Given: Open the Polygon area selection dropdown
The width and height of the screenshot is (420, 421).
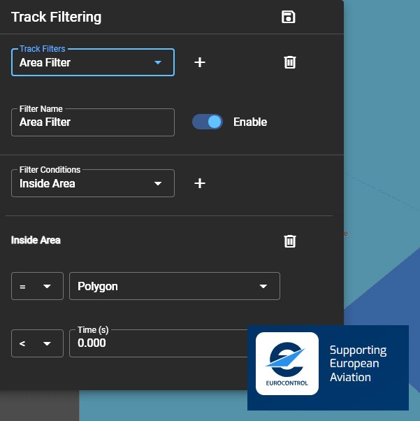Looking at the screenshot, I should tap(174, 287).
